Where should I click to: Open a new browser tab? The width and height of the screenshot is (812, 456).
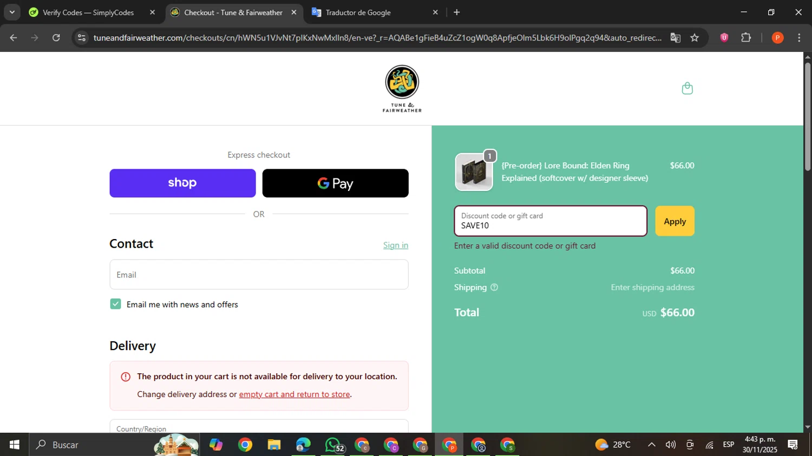[457, 12]
